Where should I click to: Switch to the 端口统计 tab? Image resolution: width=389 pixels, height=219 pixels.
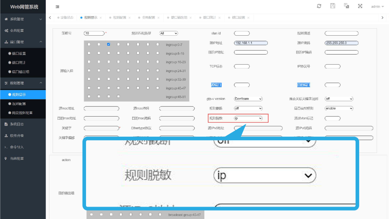pos(209,18)
